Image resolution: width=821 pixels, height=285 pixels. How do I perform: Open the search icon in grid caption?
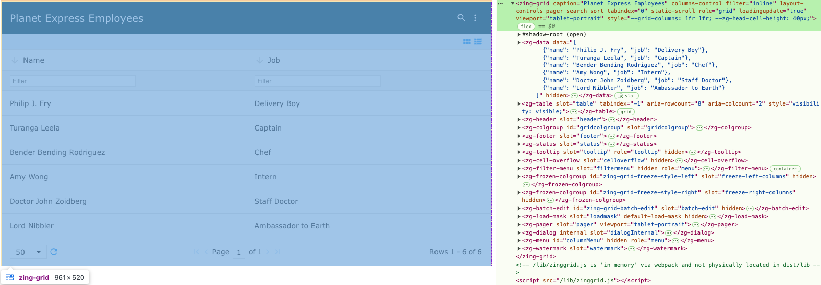pyautogui.click(x=461, y=18)
